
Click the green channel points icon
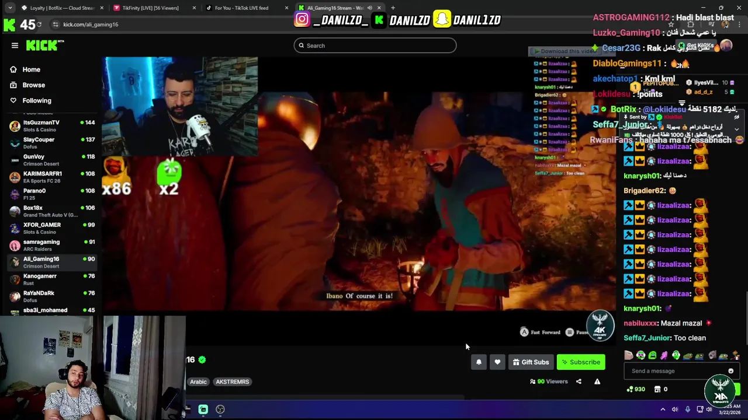(x=629, y=389)
